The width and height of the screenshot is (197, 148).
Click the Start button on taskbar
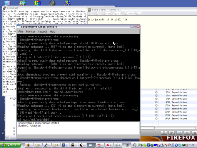[x=10, y=145]
